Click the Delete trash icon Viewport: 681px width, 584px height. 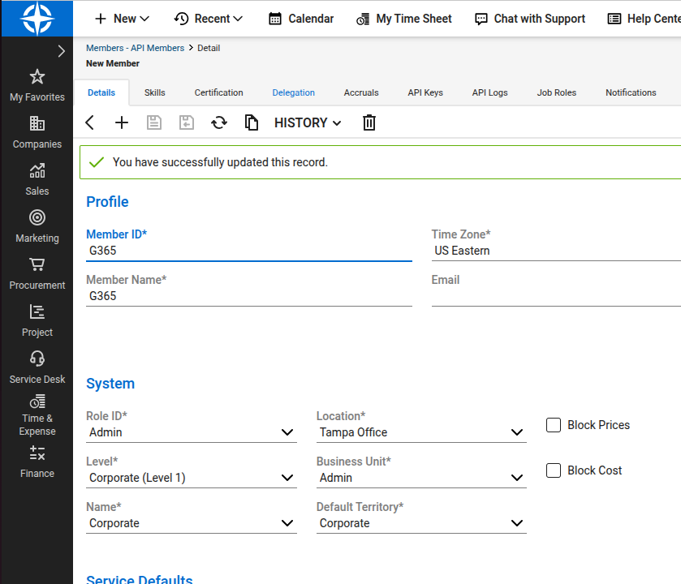pos(369,122)
